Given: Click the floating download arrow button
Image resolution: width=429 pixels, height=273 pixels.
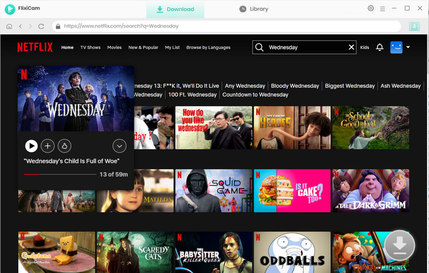Looking at the screenshot, I should click(x=400, y=245).
